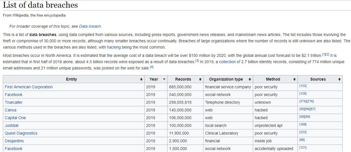
Task: Open source reference [88]
Action: (x=302, y=140)
